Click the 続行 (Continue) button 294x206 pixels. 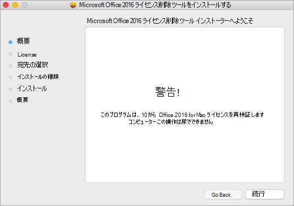[265, 194]
